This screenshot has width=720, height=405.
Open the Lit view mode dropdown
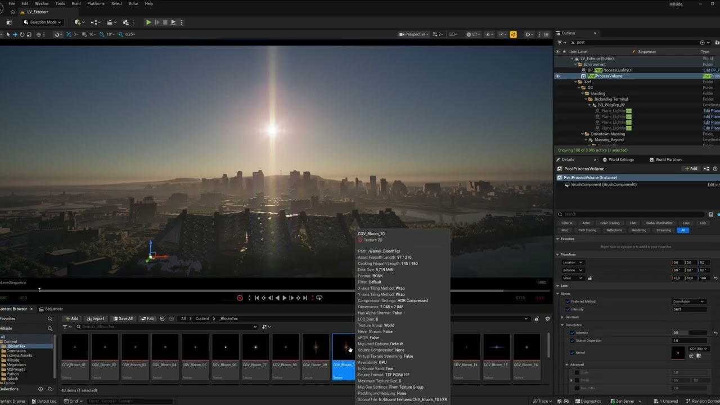[x=473, y=34]
